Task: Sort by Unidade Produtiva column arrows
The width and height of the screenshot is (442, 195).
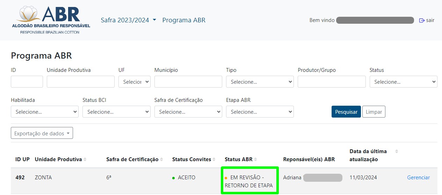Action: 85,159
